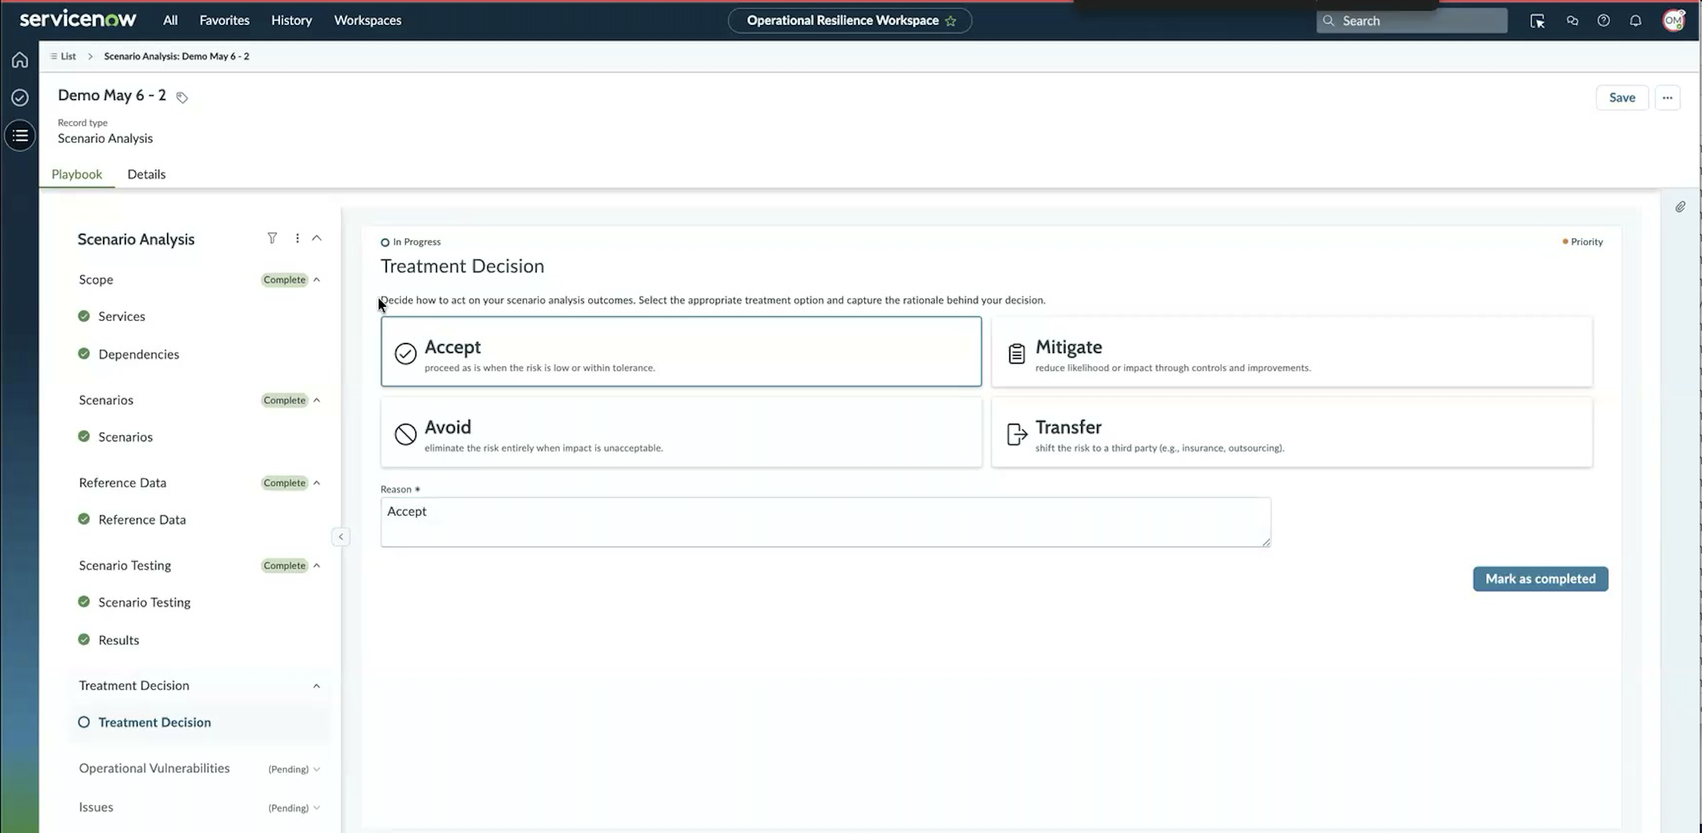1702x833 pixels.
Task: Open the more actions ellipsis next to Save
Action: point(1667,97)
